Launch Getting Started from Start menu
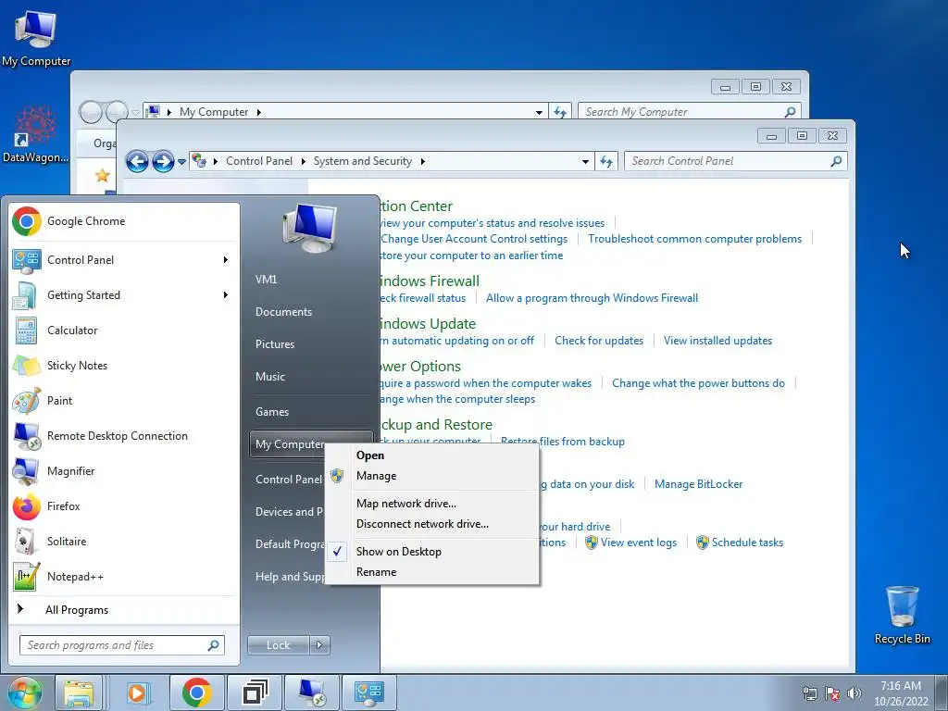Screen dimensions: 948x711 [x=124, y=295]
